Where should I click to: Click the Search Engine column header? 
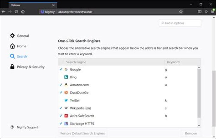[x=114, y=62]
